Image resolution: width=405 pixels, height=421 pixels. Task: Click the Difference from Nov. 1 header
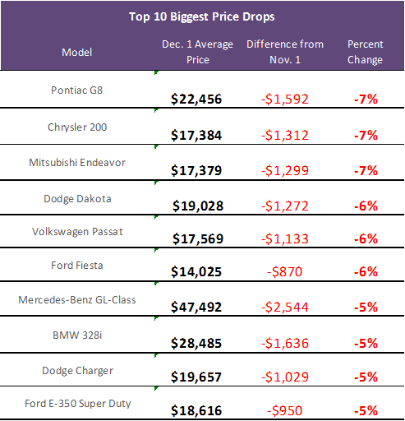point(285,52)
